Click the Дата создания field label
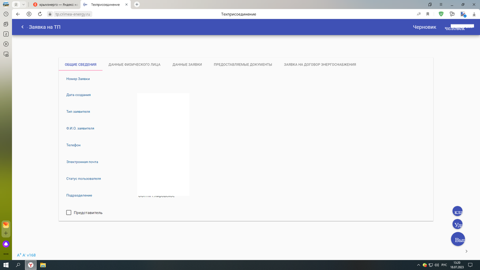 (x=78, y=95)
